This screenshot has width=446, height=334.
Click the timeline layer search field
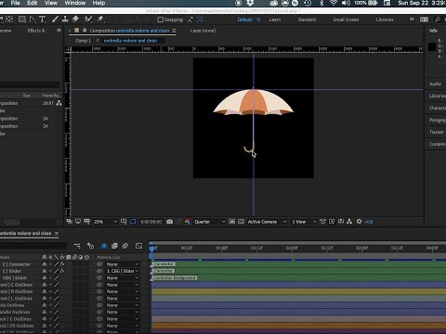(x=33, y=246)
